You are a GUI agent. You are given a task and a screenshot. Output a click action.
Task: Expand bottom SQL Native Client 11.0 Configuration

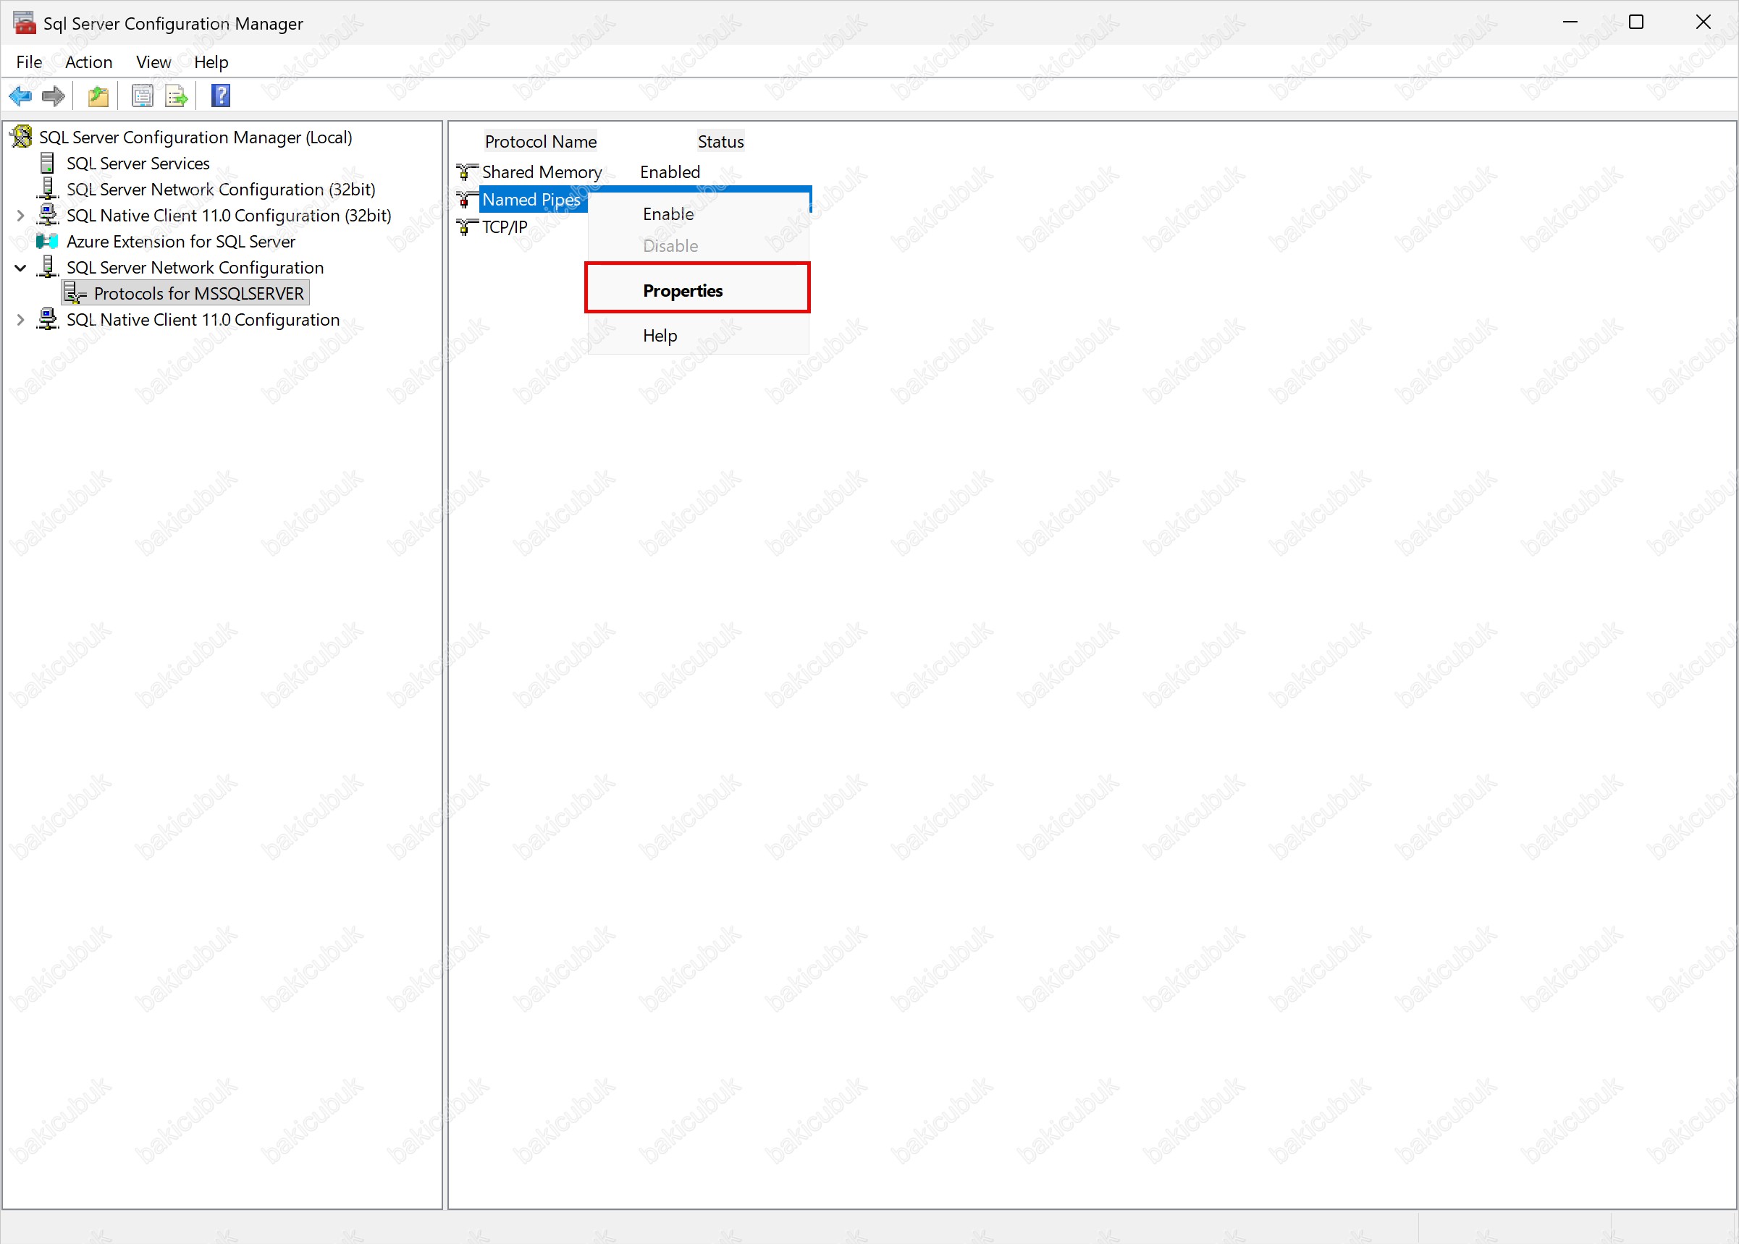(21, 320)
